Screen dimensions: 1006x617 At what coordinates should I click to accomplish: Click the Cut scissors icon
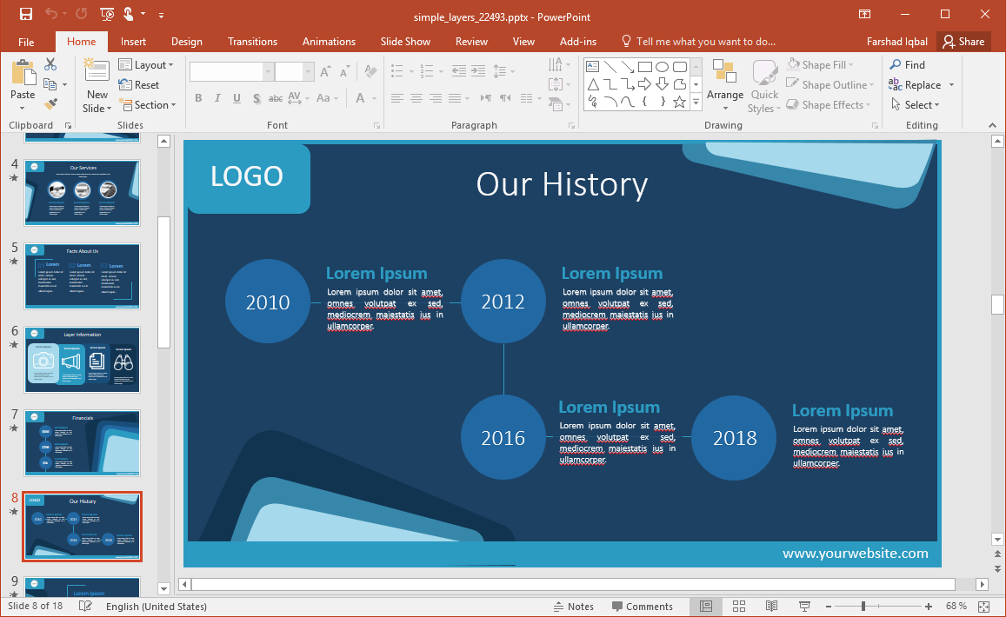pyautogui.click(x=50, y=64)
